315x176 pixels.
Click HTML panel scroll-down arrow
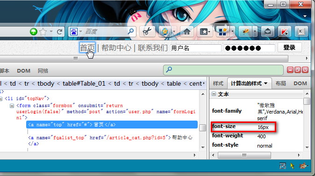click(x=203, y=148)
